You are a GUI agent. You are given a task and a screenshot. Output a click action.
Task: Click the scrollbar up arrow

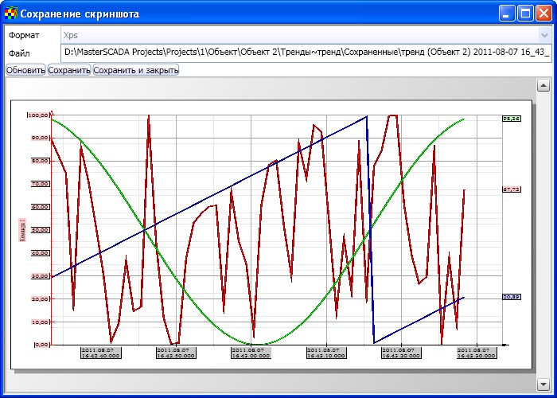(543, 86)
